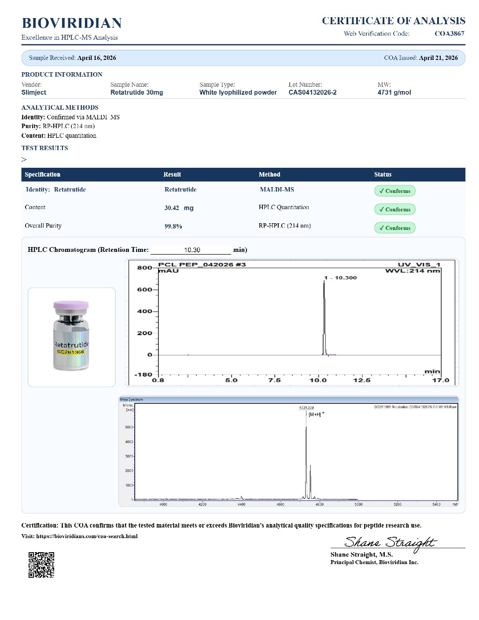Viewport: 479px width, 620px height.
Task: Click the Retatrutide vial product image
Action: coord(71,336)
